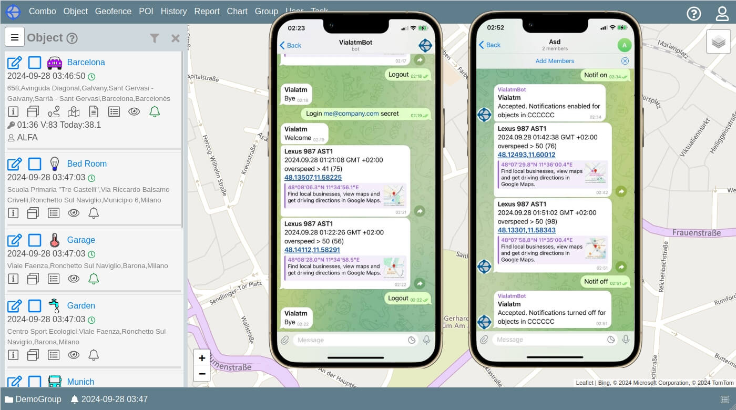Toggle Bed Room visibility eye
Viewport: 736px width, 410px height.
[74, 213]
